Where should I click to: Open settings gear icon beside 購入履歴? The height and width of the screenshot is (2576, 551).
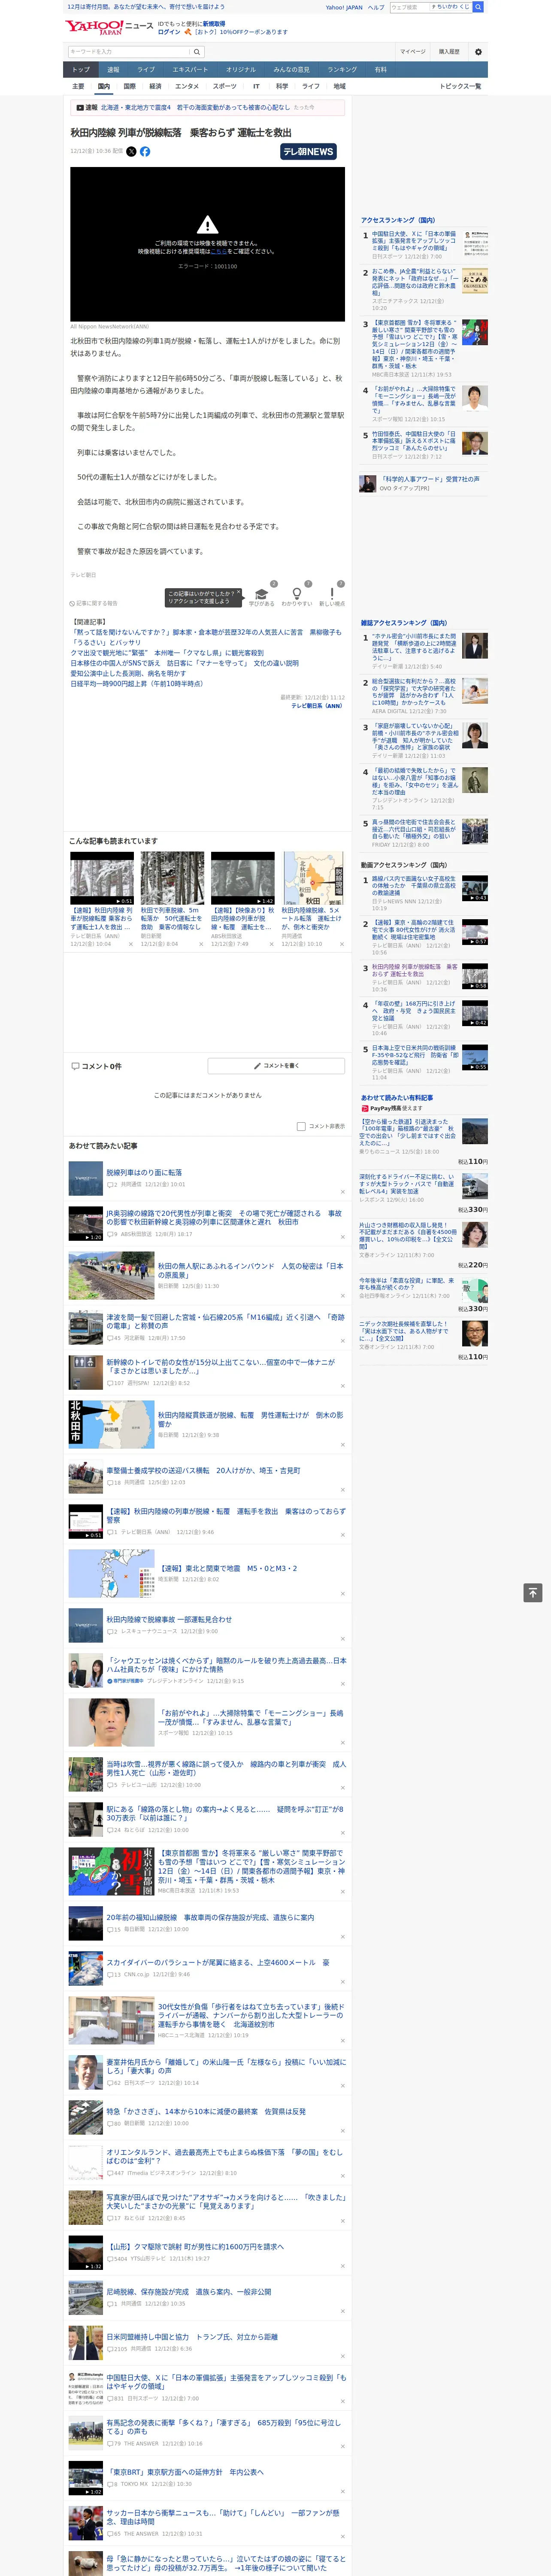tap(478, 52)
